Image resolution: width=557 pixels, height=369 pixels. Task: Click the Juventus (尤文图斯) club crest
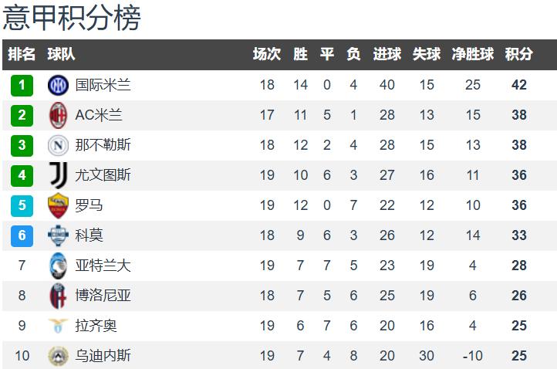58,175
